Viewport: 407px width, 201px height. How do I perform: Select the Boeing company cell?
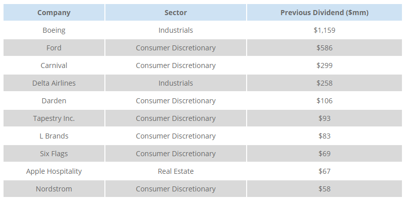54,30
